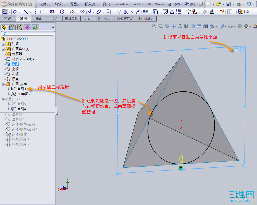Open the View Orientation dropdown arrow
257x205 pixels.
click(x=216, y=26)
